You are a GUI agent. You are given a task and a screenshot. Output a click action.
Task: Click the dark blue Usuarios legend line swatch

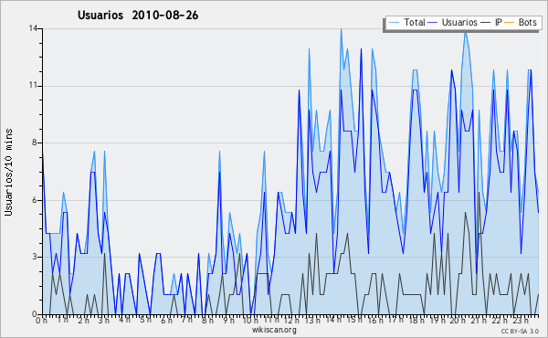click(x=433, y=23)
